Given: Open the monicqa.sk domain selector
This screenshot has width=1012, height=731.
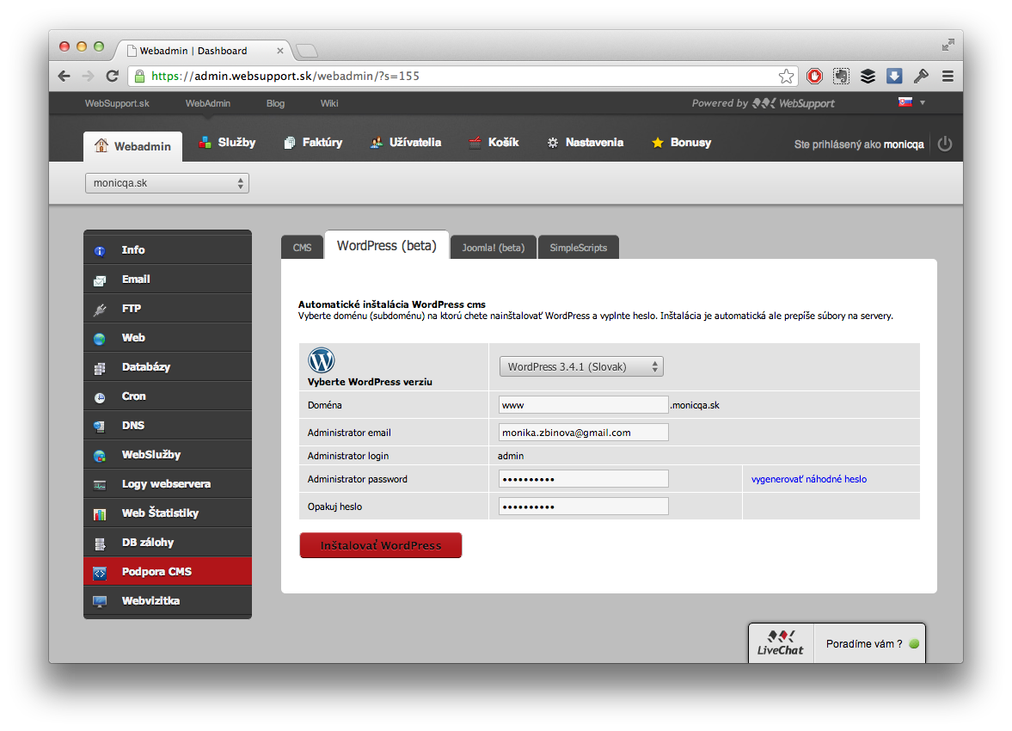Looking at the screenshot, I should [x=166, y=183].
